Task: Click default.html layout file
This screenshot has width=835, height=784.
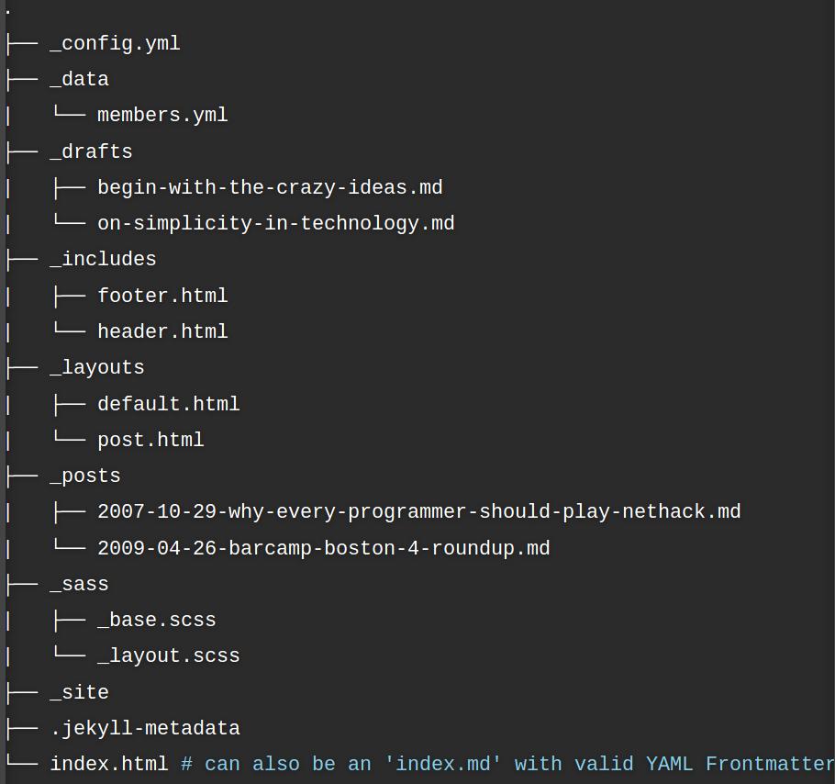Action: click(x=168, y=404)
